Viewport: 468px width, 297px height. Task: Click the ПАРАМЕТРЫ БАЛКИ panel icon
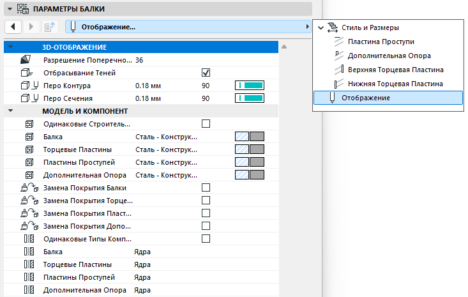[x=23, y=9]
